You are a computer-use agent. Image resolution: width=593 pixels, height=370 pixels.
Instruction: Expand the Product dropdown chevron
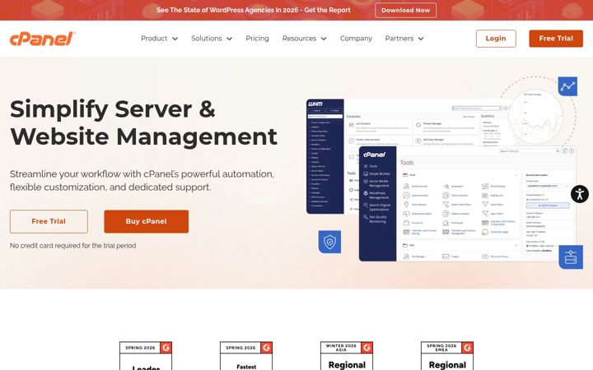pyautogui.click(x=175, y=39)
